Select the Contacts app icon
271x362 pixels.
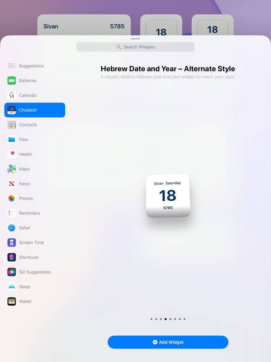[x=12, y=125]
